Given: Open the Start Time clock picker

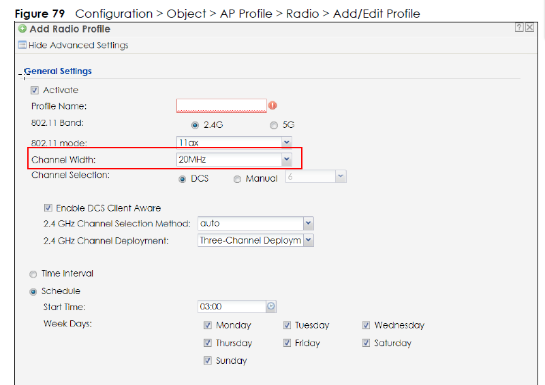Looking at the screenshot, I should [271, 307].
